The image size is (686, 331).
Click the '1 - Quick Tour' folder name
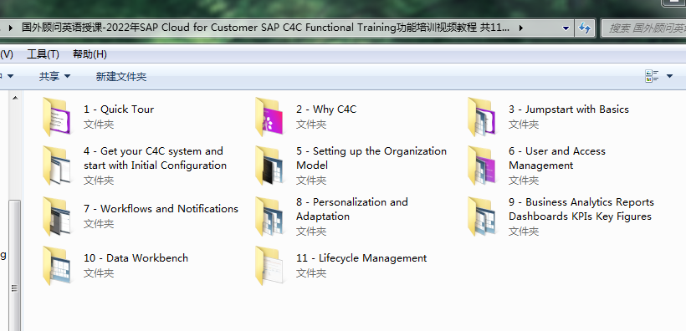tap(119, 109)
